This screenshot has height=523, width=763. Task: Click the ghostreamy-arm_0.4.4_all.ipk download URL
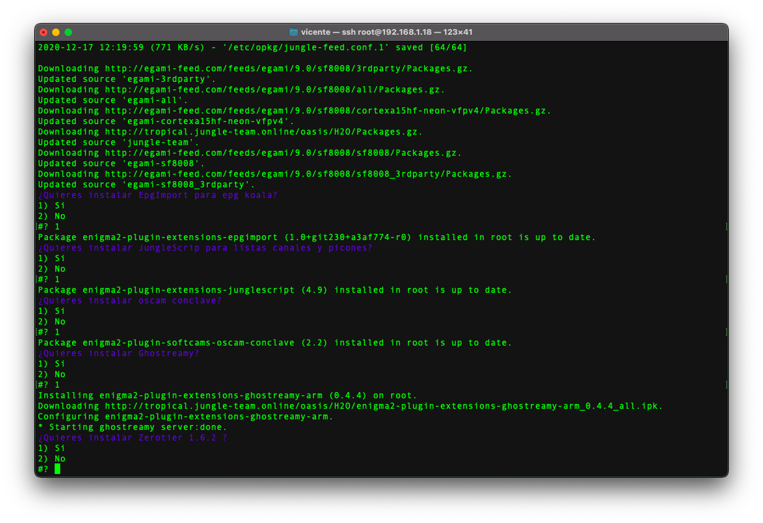(383, 406)
